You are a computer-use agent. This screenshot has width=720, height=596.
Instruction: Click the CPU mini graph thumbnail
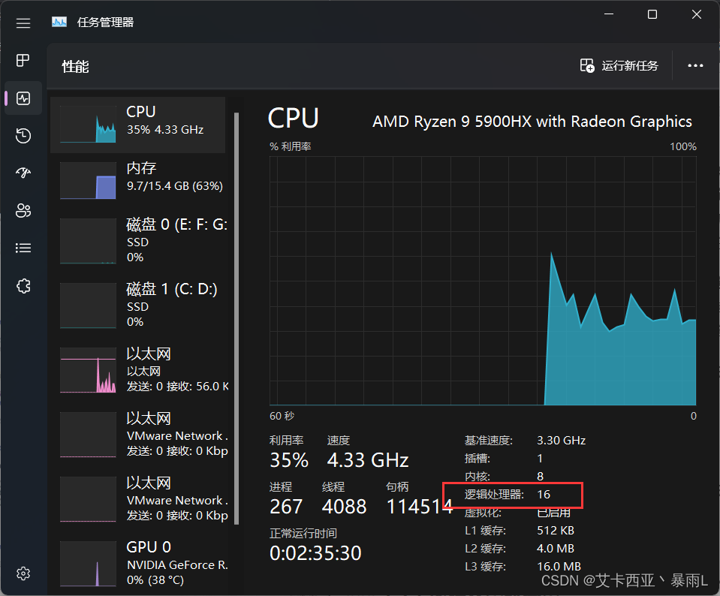click(x=88, y=125)
